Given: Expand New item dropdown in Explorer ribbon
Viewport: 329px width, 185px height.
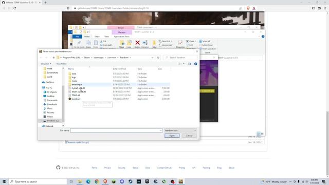Looking at the screenshot, I should point(166,41).
